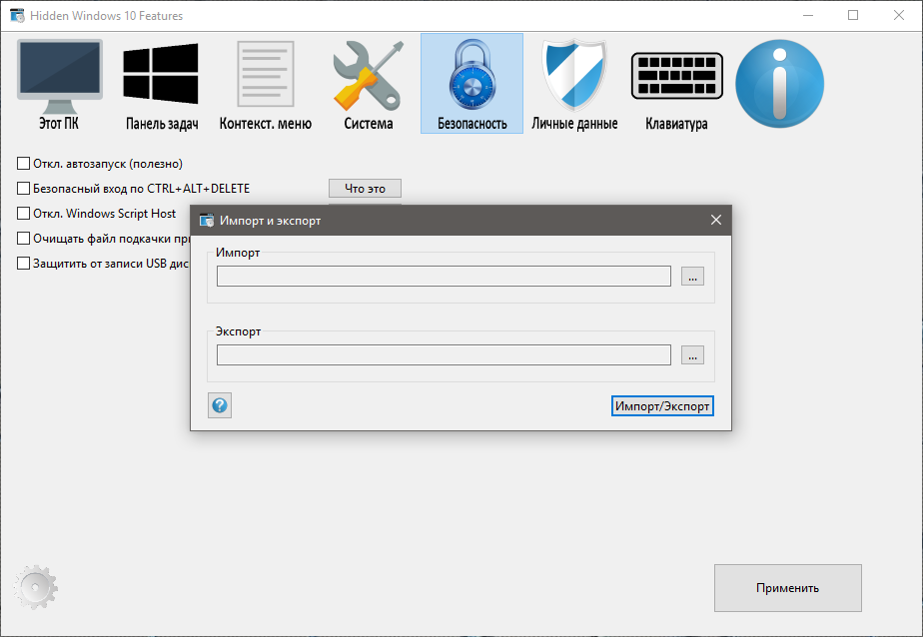Viewport: 923px width, 637px height.
Task: Enable Откл. автозапуск checkbox
Action: pos(24,164)
